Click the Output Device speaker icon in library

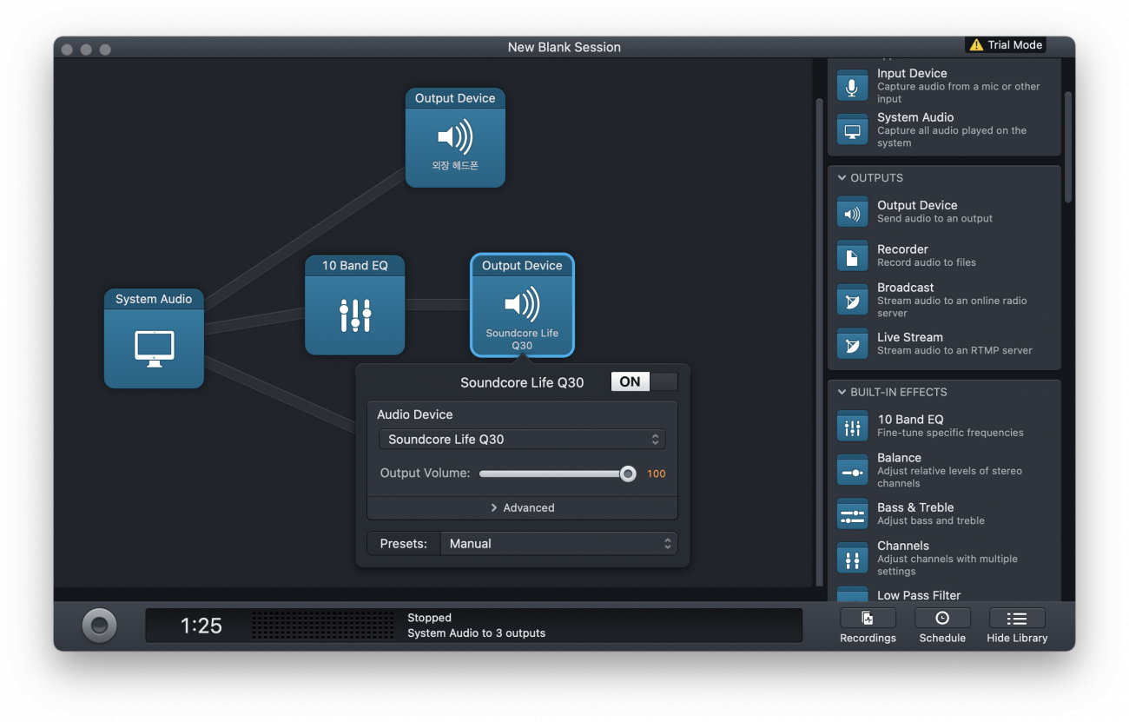tap(852, 212)
